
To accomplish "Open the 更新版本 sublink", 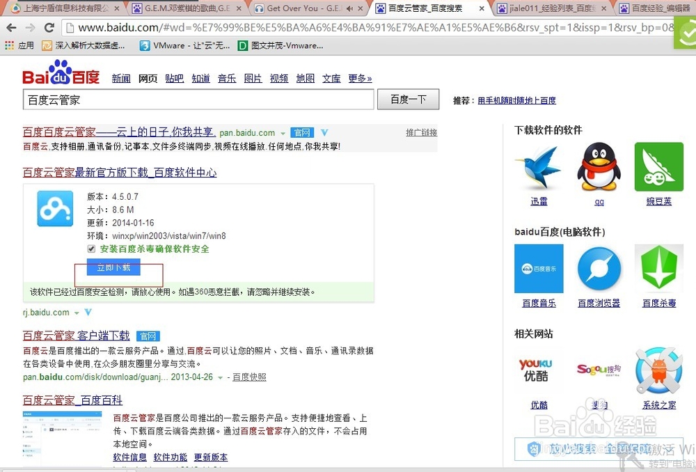I will [x=211, y=457].
